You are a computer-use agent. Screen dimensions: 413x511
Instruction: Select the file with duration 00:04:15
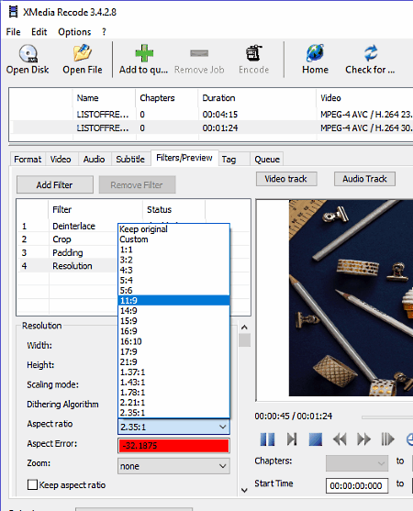tap(212, 115)
